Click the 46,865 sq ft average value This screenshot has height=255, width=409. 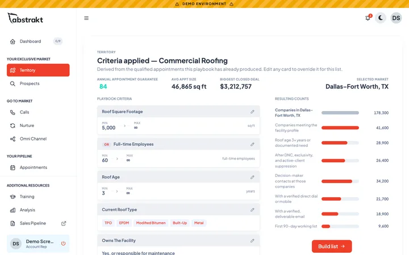[x=189, y=87]
